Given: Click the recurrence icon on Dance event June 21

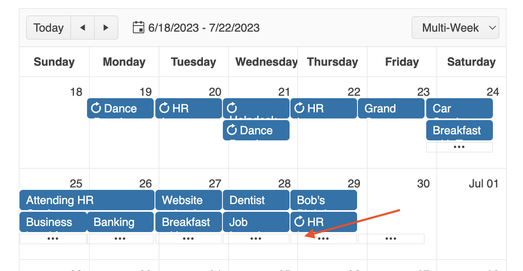Looking at the screenshot, I should [x=232, y=130].
